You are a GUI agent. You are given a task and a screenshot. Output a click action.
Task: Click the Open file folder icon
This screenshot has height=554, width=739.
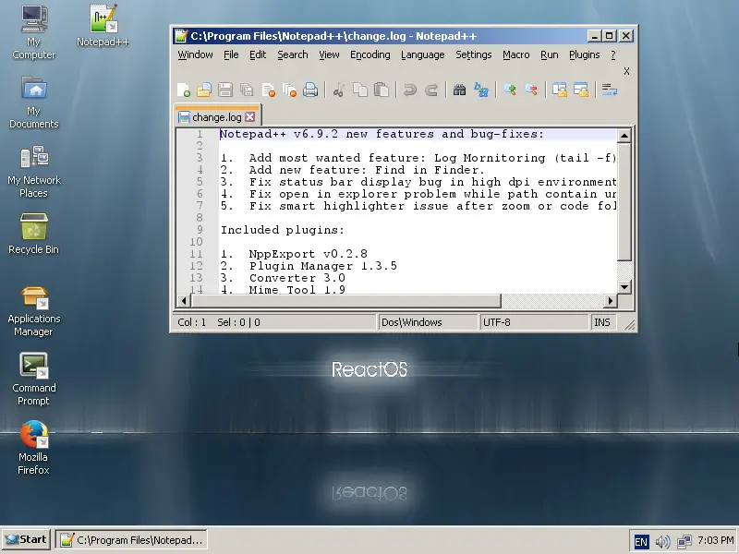point(204,90)
